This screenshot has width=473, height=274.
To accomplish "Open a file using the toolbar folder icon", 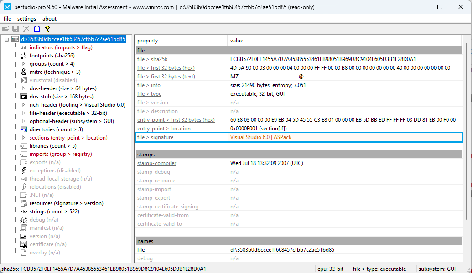I will [x=5, y=28].
